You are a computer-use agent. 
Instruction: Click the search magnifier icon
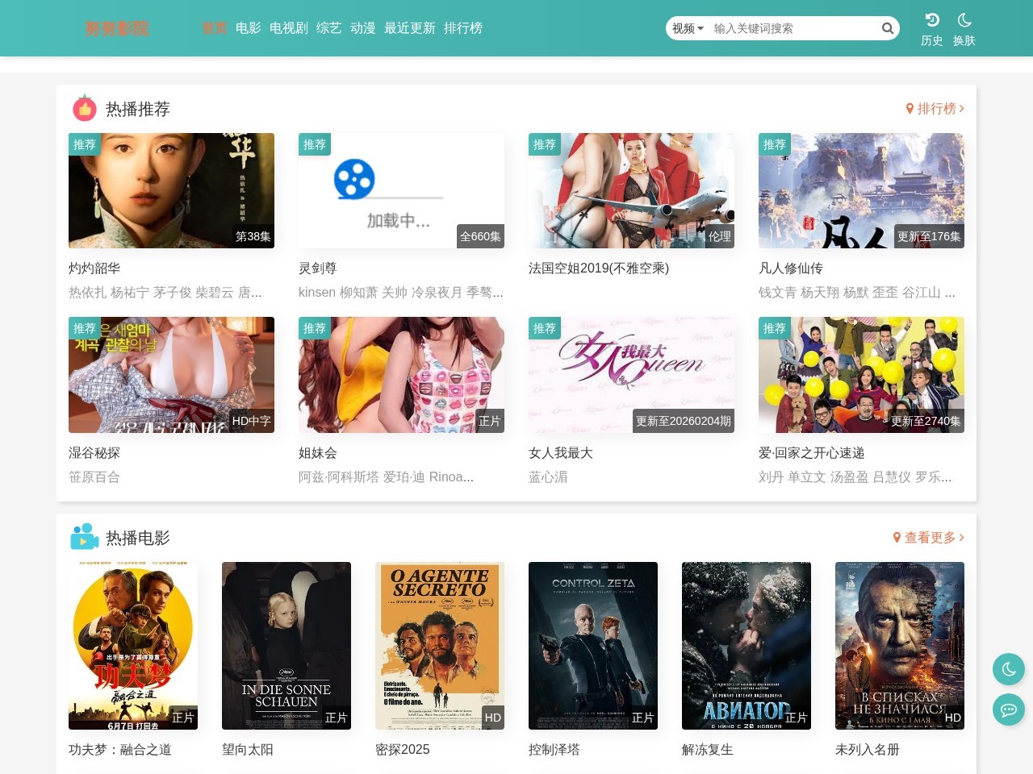[x=887, y=28]
